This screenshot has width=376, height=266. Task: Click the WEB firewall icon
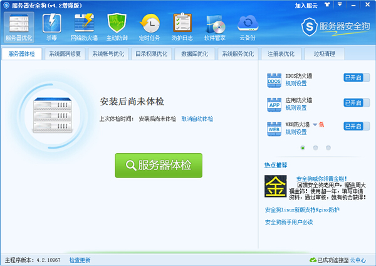[274, 129]
